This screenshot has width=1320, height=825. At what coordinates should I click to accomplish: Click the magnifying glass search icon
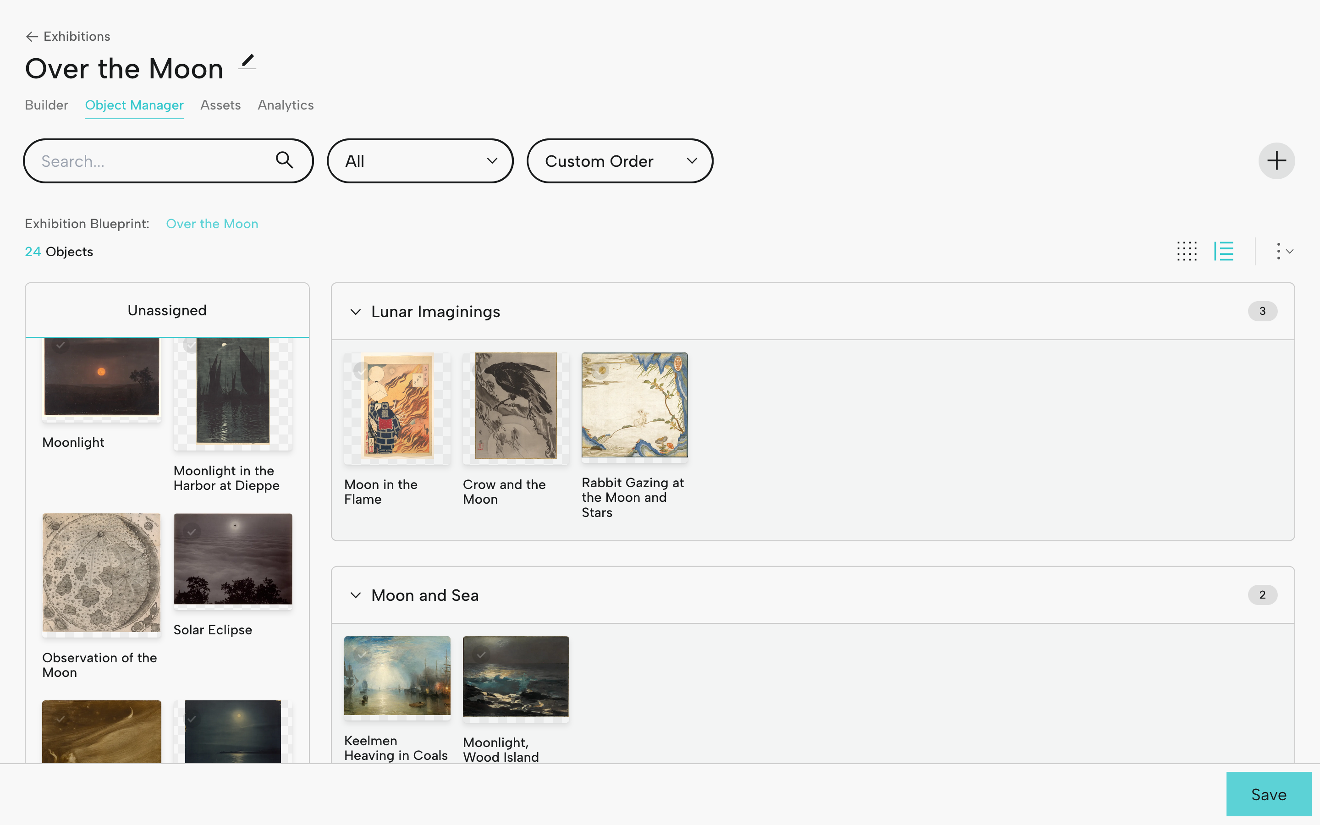284,160
